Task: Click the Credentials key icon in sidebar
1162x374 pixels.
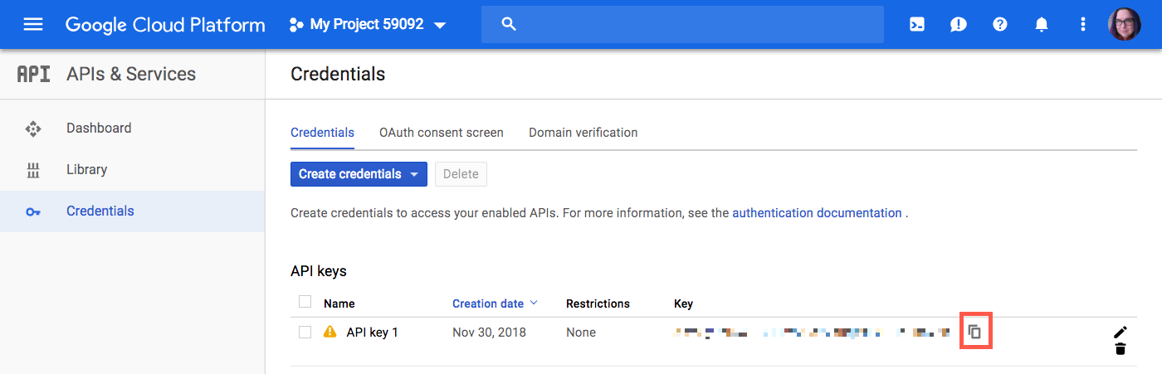Action: tap(33, 211)
